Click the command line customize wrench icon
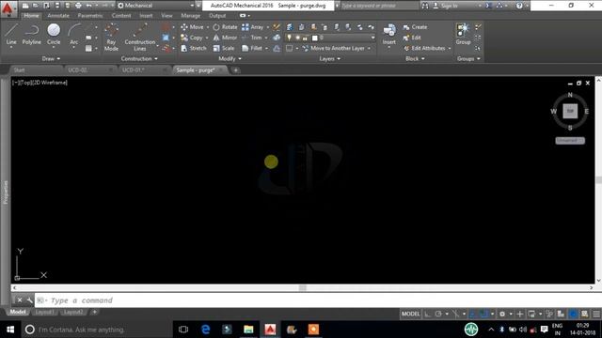Screen dimensions: 602x338 [x=29, y=300]
